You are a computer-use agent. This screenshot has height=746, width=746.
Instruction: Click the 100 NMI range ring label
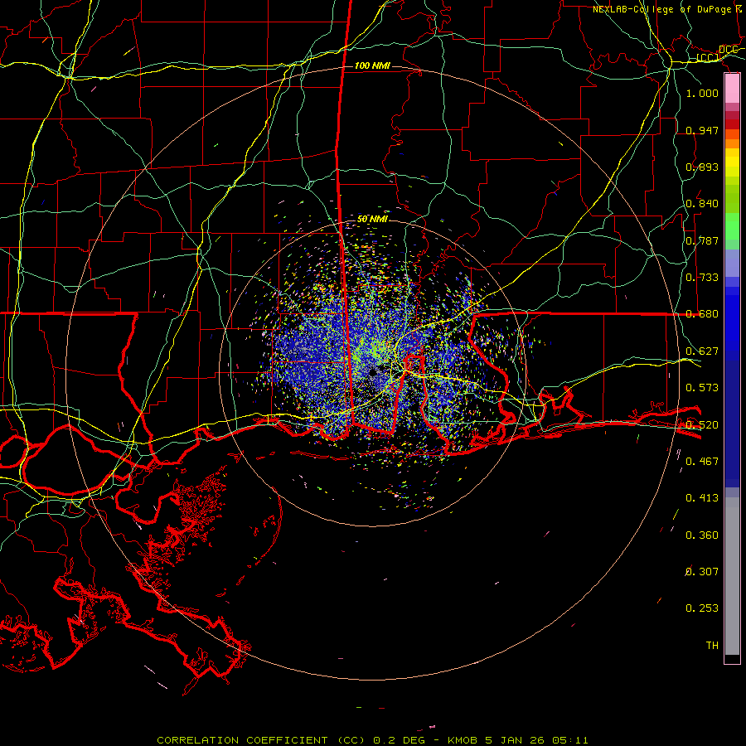pos(372,65)
